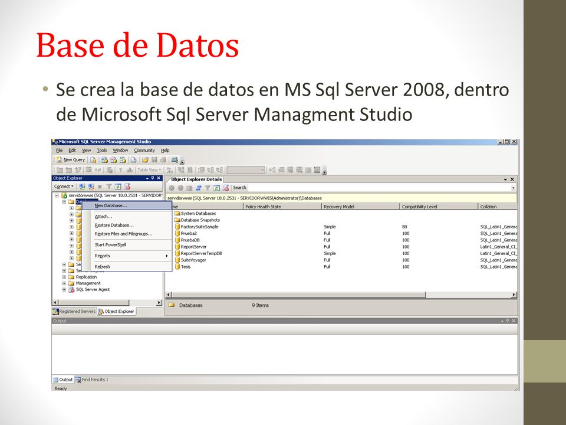Click the Disconnect icon in Object Explorer
Viewport: 566px width, 425px height.
(91, 187)
